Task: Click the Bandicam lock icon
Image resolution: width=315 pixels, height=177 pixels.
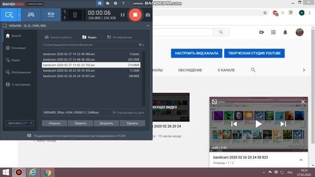Action: pos(99,3)
